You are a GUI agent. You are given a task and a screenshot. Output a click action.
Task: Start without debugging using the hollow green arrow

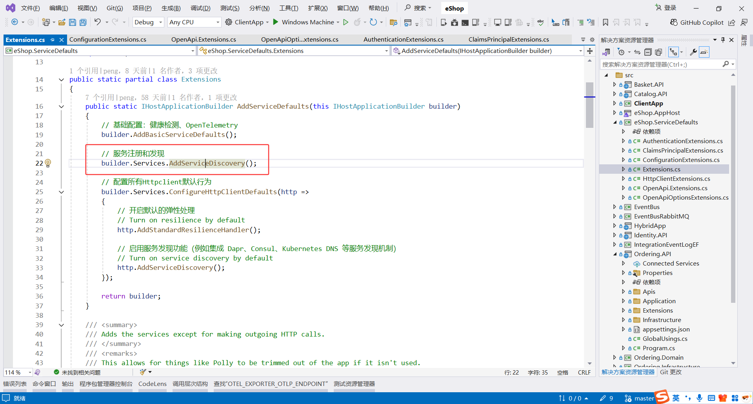346,22
